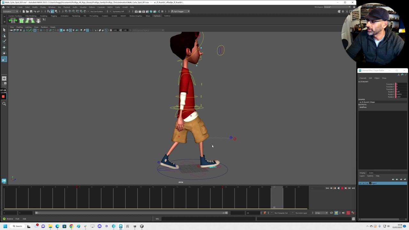Toggle the playback loop button
Image resolution: width=409 pixels, height=230 pixels.
pos(331,213)
